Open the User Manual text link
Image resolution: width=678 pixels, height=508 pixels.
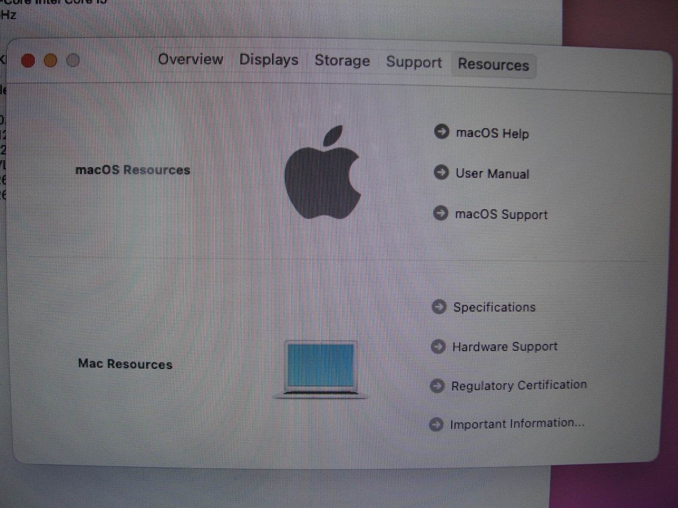[x=492, y=174]
